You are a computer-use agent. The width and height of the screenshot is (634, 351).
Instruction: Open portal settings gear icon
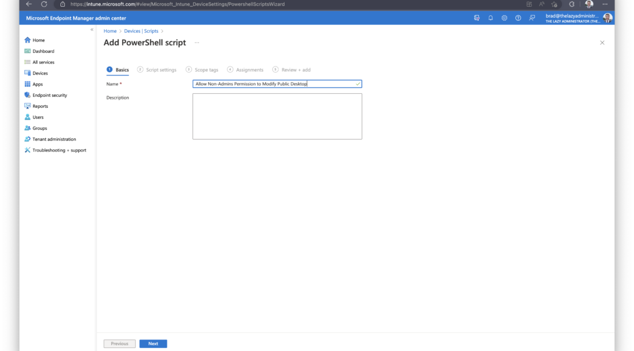(505, 18)
